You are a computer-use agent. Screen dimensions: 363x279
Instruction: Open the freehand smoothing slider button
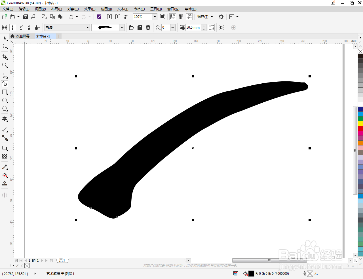(x=173, y=28)
